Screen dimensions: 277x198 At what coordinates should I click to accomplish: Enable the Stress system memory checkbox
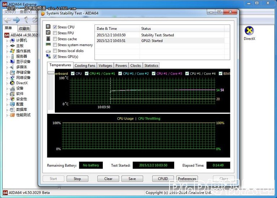pos(55,45)
